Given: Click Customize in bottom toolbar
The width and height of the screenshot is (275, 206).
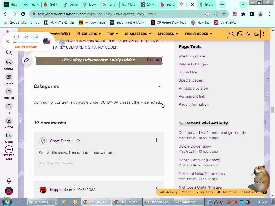Looking at the screenshot, I should (227, 192).
